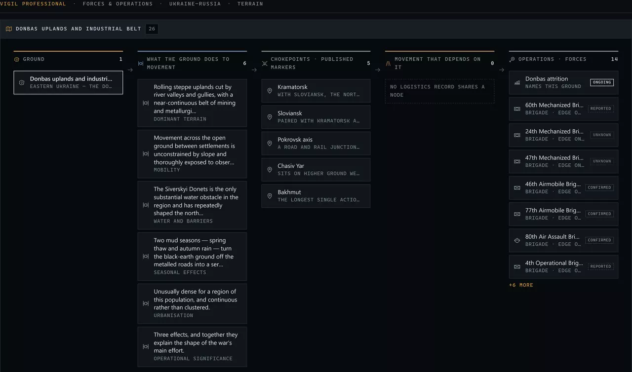Open the Donbas attrition operation card
632x372 pixels.
point(563,82)
